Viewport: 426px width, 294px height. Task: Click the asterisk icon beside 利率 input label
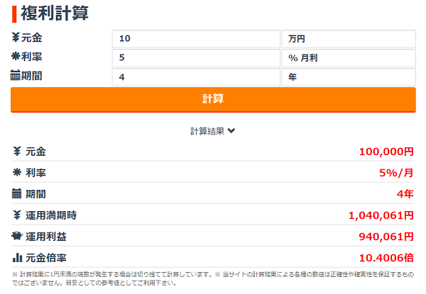[x=16, y=57]
